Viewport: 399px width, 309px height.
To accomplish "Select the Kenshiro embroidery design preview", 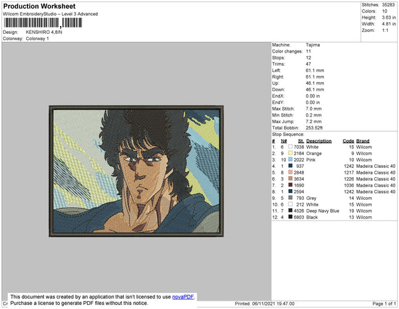I will tap(136, 171).
